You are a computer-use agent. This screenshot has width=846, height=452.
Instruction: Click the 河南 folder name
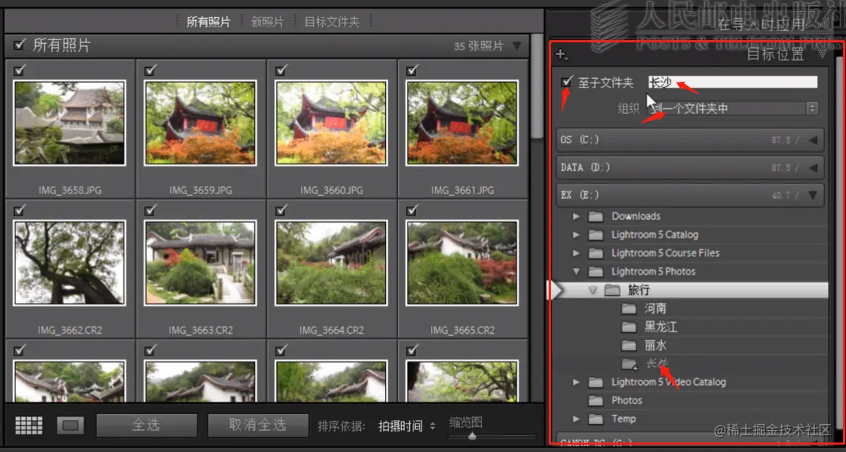[x=655, y=309]
